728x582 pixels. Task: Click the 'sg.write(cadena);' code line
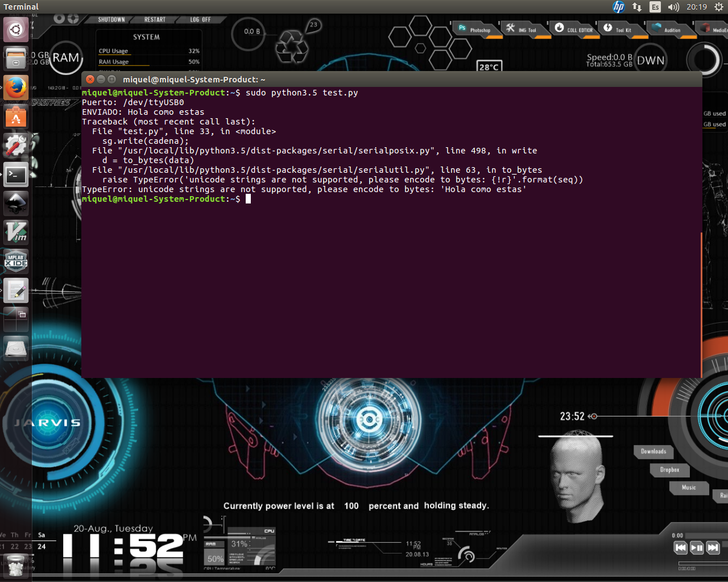(x=146, y=141)
